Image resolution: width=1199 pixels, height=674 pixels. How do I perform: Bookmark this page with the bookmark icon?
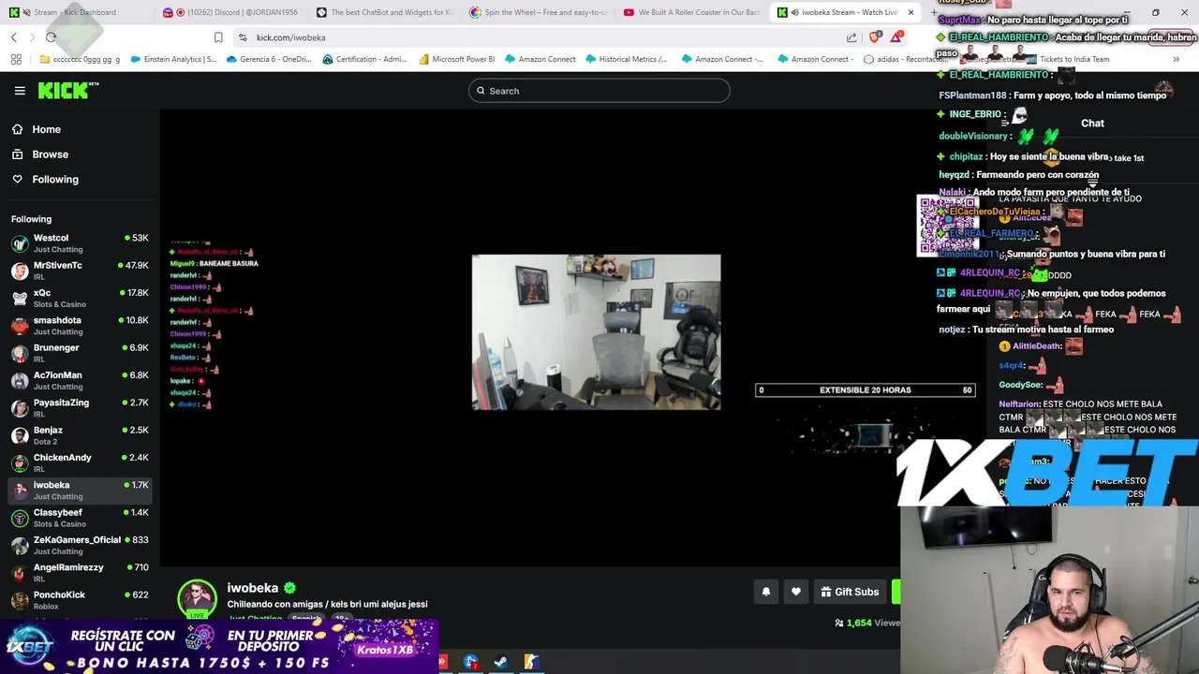click(x=218, y=37)
